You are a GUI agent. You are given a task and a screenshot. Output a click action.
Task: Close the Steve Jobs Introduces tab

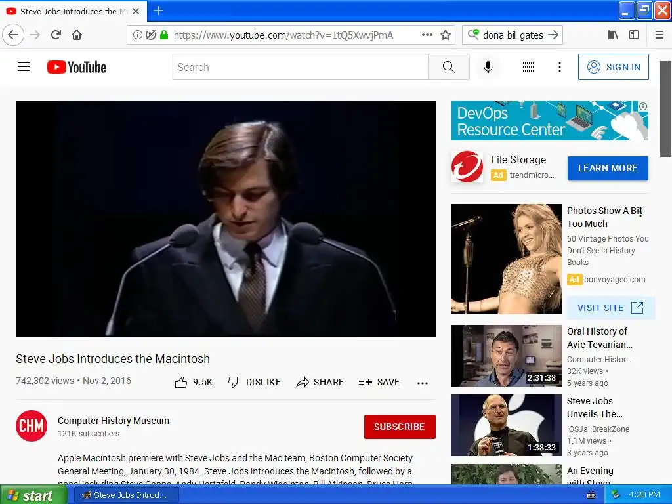136,11
